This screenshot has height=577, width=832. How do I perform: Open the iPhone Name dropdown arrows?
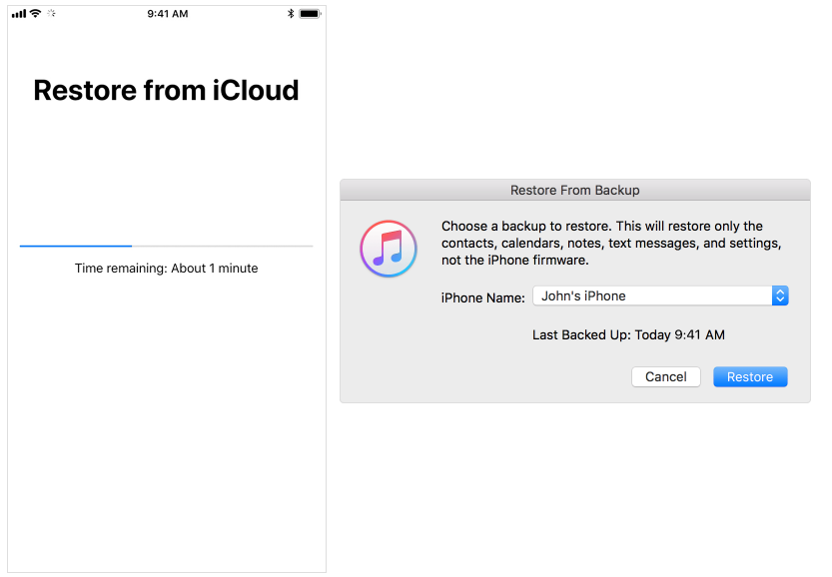point(780,295)
